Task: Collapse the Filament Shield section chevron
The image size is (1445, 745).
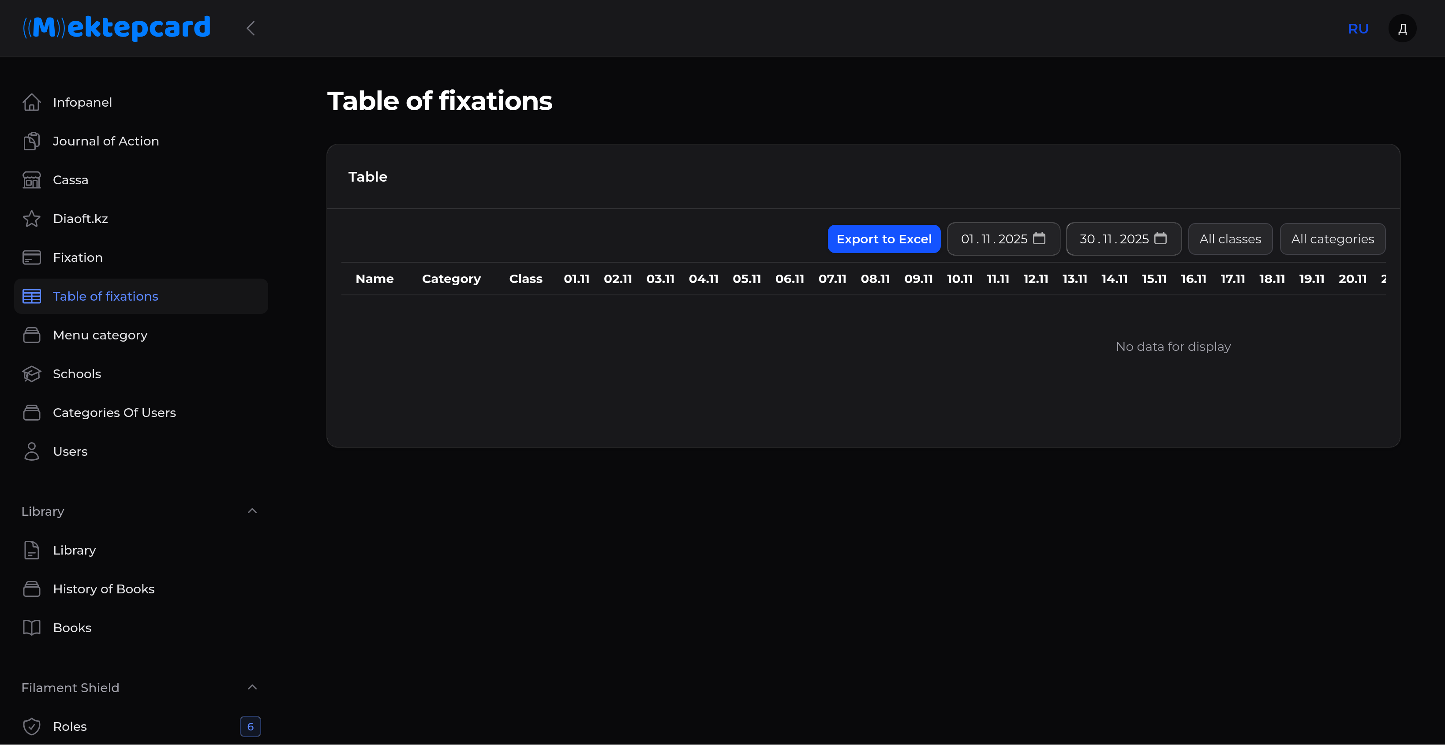Action: pos(252,687)
